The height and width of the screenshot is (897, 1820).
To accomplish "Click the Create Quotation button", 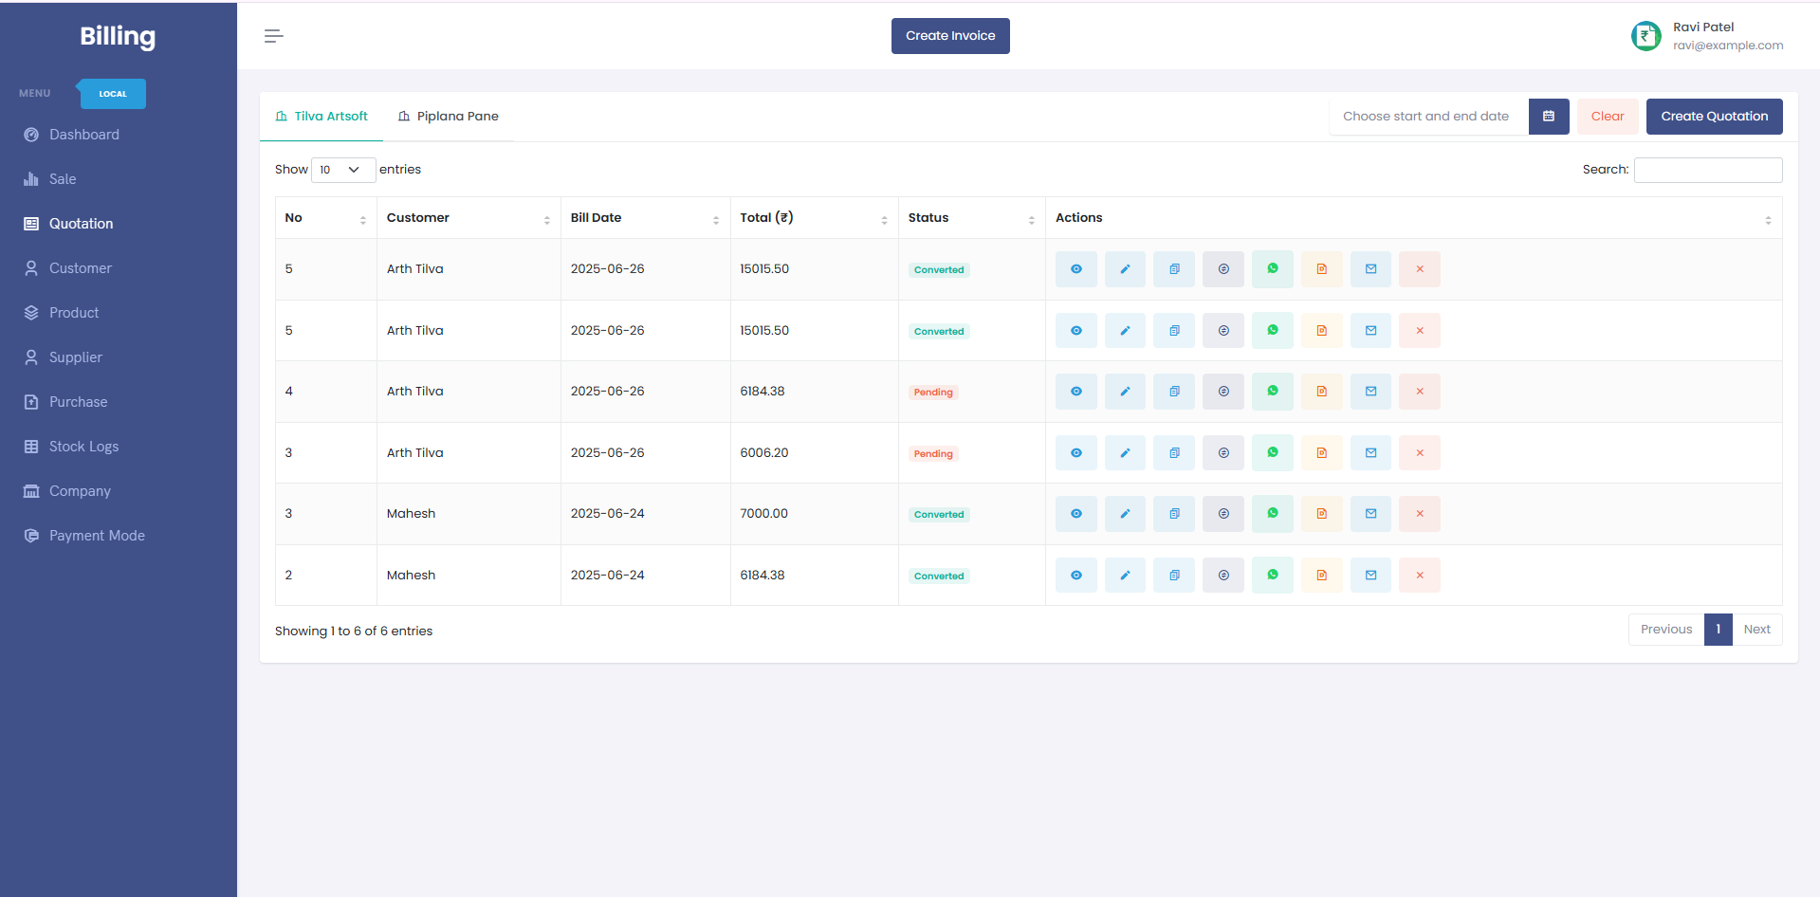I will (x=1714, y=117).
